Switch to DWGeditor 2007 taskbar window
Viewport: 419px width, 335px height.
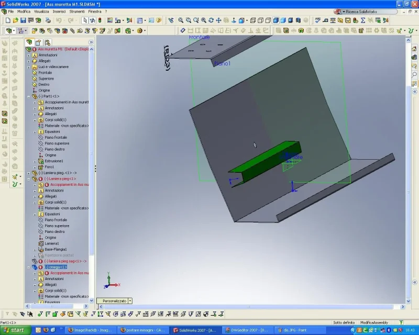(248, 330)
